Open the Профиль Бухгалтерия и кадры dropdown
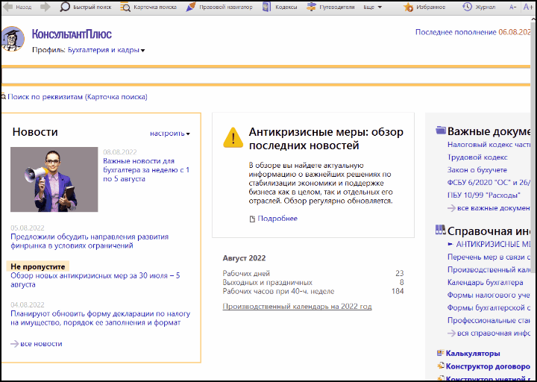The width and height of the screenshot is (537, 382). (106, 50)
